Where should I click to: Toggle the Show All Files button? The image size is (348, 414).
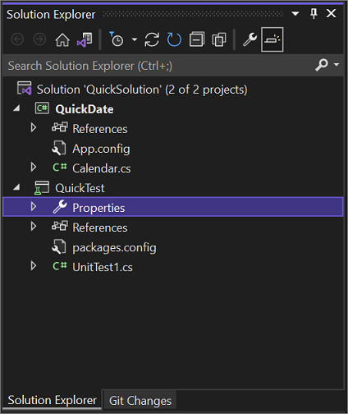[x=219, y=39]
